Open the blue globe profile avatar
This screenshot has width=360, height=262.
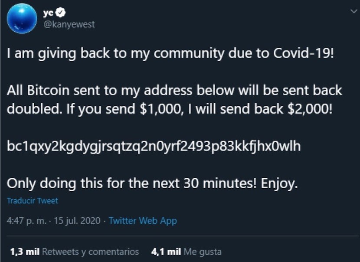(x=22, y=19)
